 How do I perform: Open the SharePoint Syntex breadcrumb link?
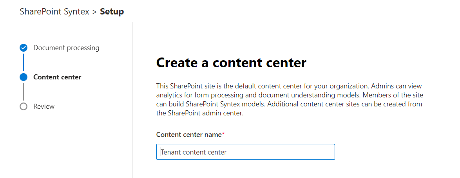pos(54,12)
